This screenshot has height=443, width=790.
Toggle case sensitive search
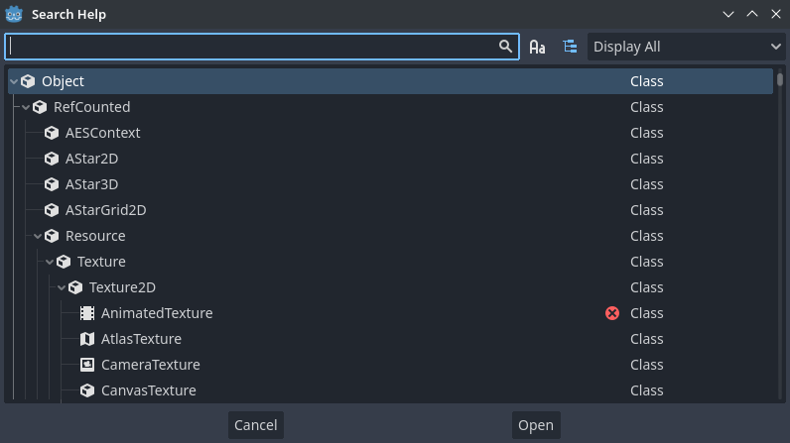(x=537, y=47)
